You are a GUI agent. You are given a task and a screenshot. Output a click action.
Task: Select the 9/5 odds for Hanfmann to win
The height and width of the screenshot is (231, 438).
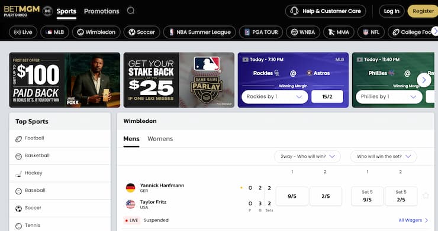coord(292,196)
